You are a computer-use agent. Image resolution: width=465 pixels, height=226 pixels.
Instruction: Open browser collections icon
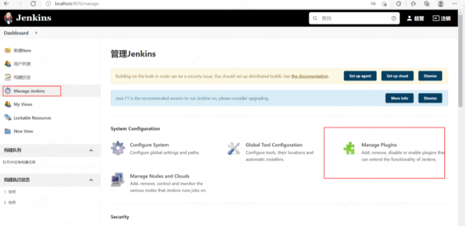[427, 3]
